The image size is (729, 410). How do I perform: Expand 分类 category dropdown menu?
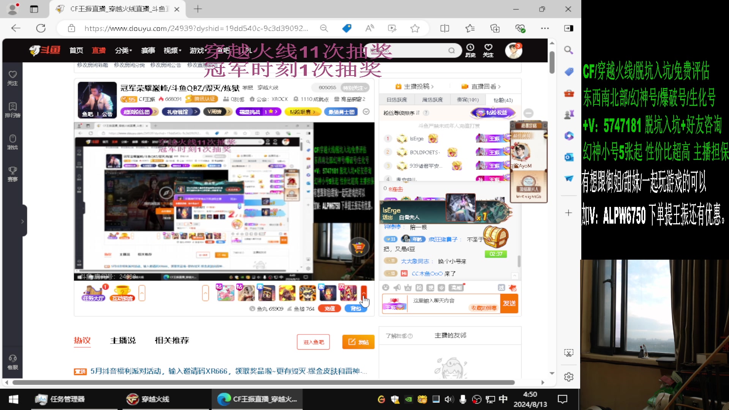pyautogui.click(x=123, y=50)
